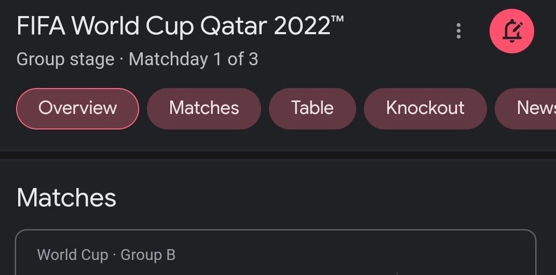Go to the Knockout tab

(425, 108)
